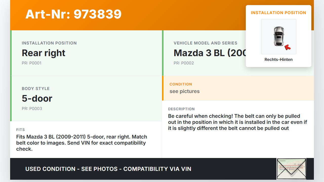
Task: Click the red arrow beside the car
Action: click(287, 47)
